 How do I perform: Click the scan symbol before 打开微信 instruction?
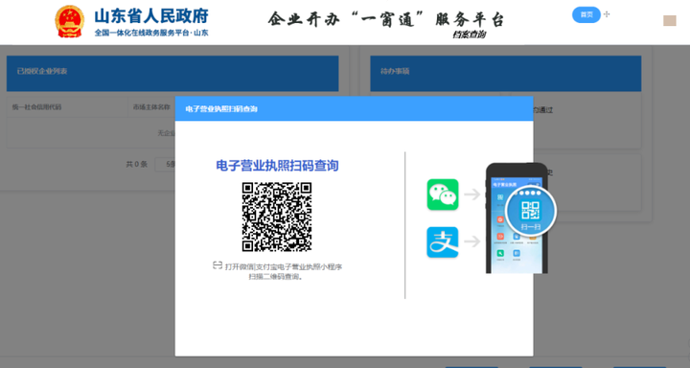(x=218, y=265)
